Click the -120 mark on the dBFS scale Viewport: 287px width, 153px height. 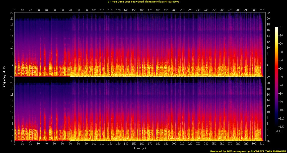pos(283,127)
